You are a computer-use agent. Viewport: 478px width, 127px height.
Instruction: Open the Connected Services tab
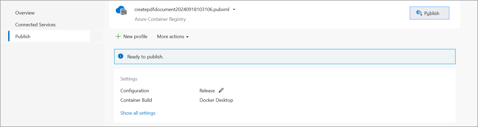click(35, 25)
